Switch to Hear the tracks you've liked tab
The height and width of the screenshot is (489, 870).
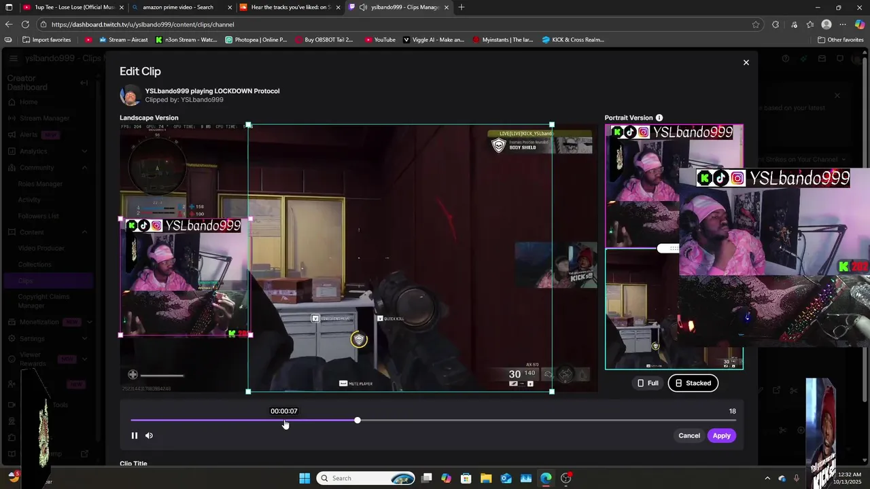290,7
